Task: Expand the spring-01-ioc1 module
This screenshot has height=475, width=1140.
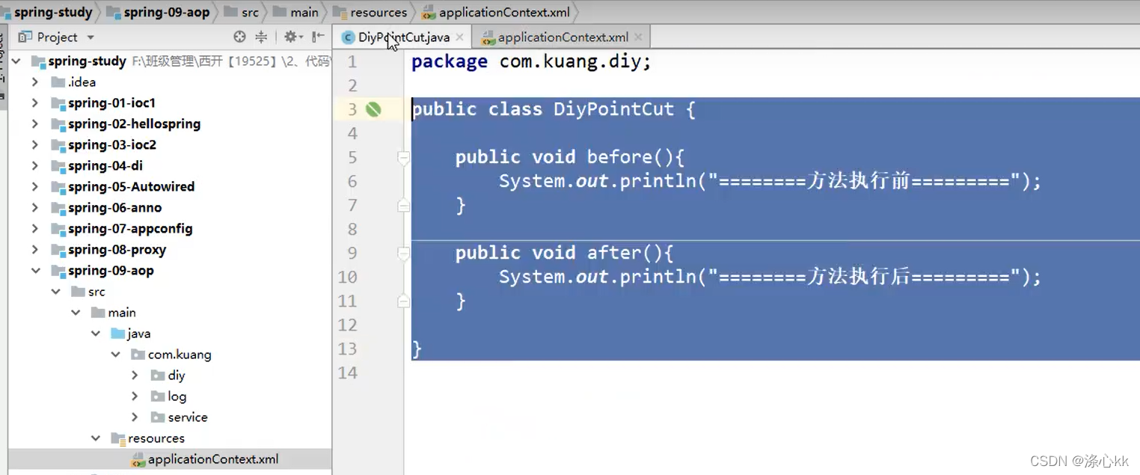Action: [x=35, y=103]
